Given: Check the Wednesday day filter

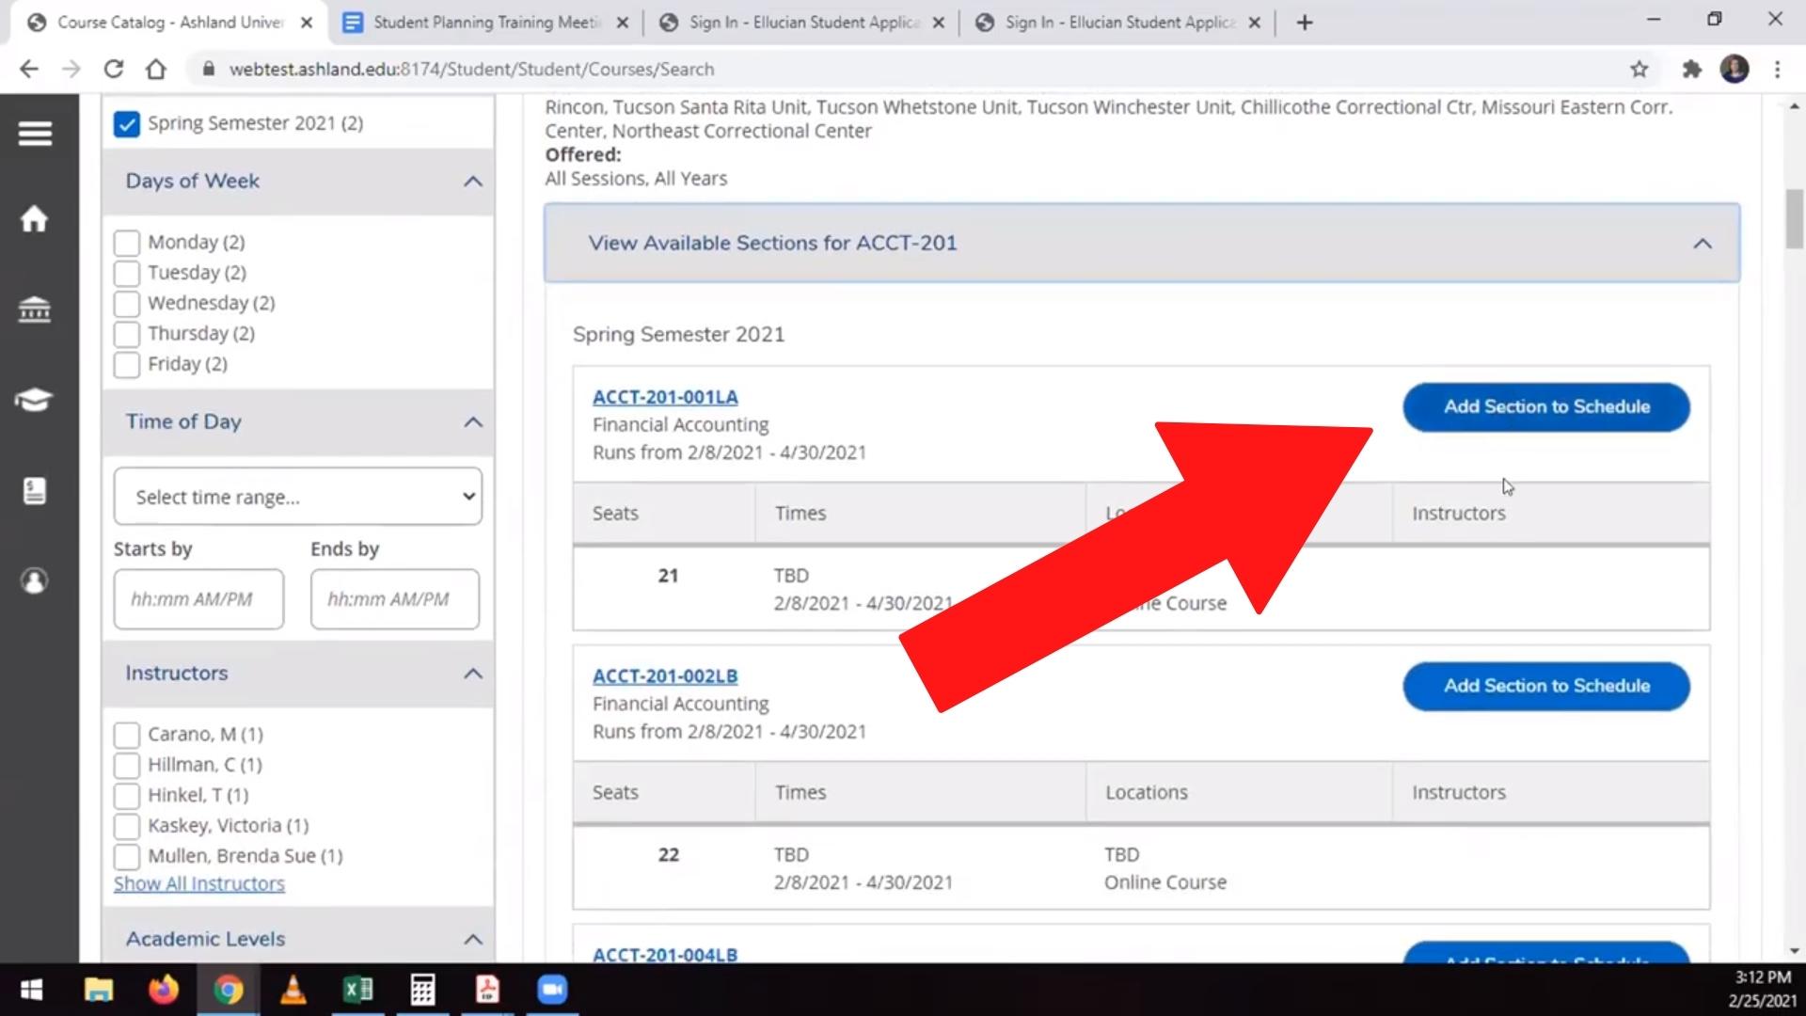Looking at the screenshot, I should [x=127, y=304].
